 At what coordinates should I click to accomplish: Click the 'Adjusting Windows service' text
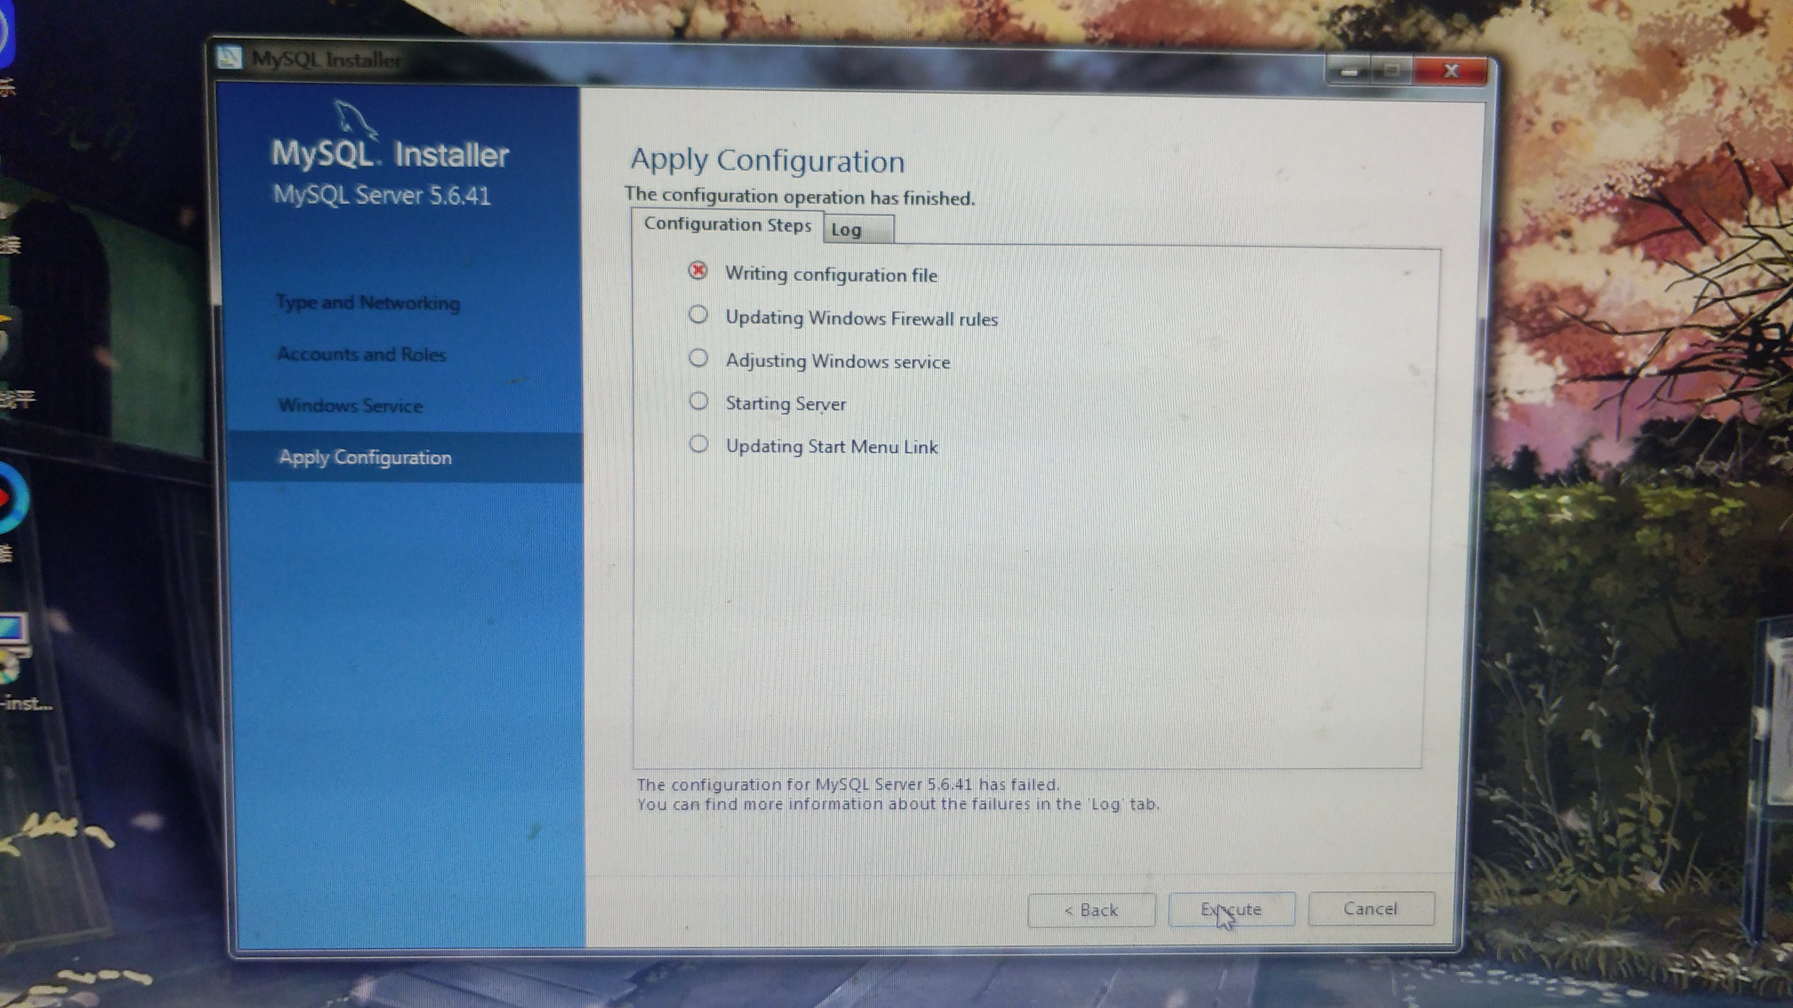[x=837, y=361]
